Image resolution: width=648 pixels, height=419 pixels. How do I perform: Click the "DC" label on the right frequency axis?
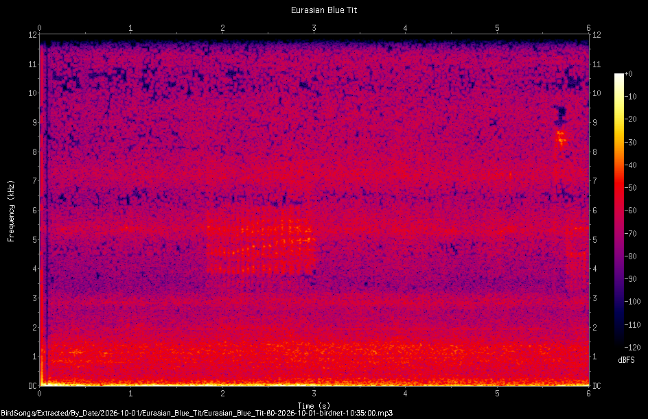pyautogui.click(x=597, y=386)
